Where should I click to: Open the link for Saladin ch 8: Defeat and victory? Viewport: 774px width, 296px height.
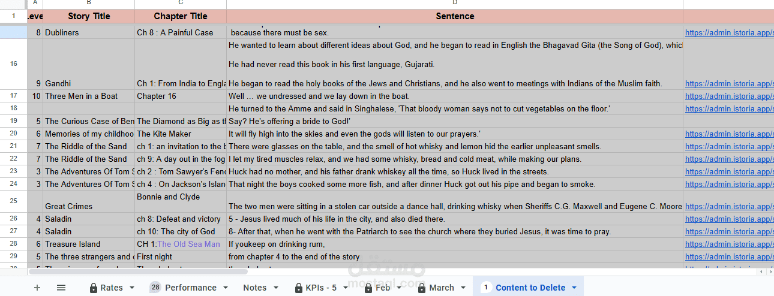point(729,219)
